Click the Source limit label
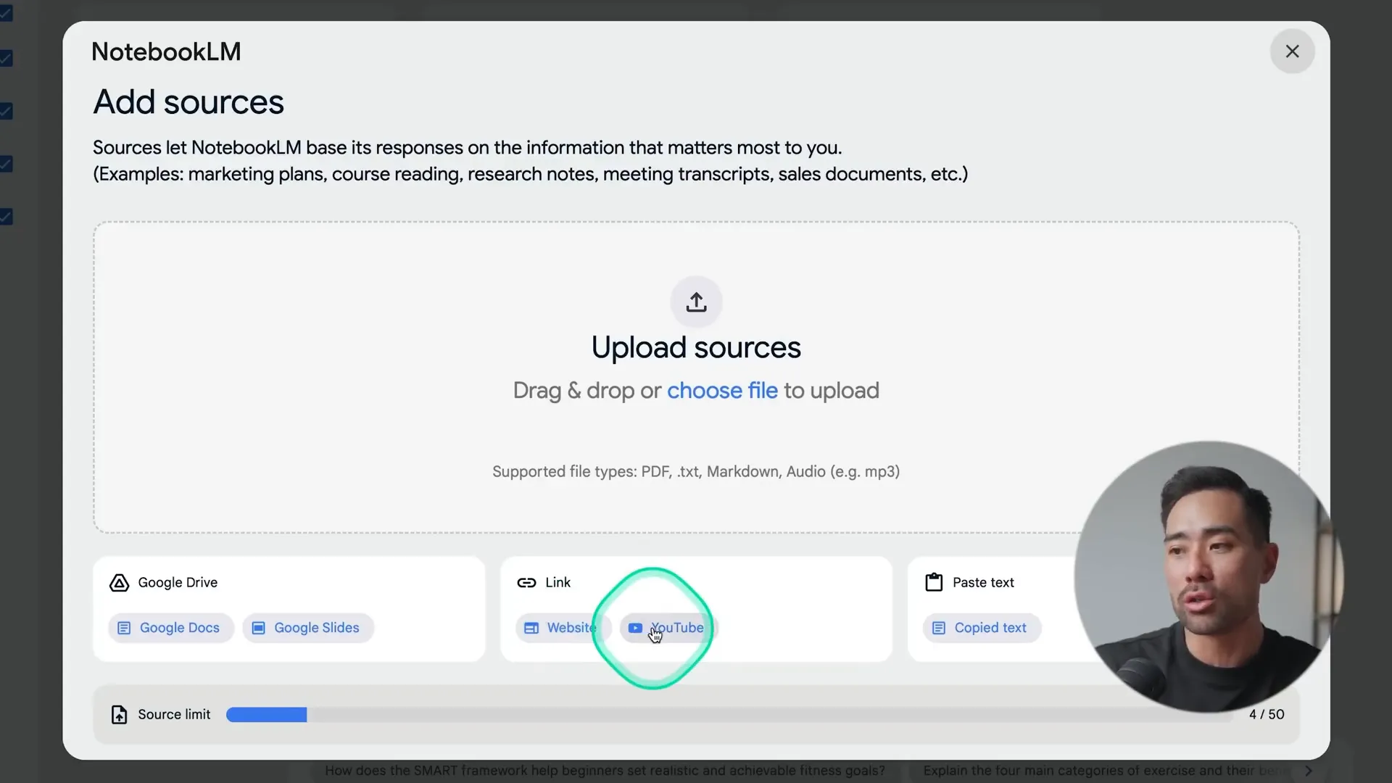This screenshot has width=1392, height=783. click(174, 715)
